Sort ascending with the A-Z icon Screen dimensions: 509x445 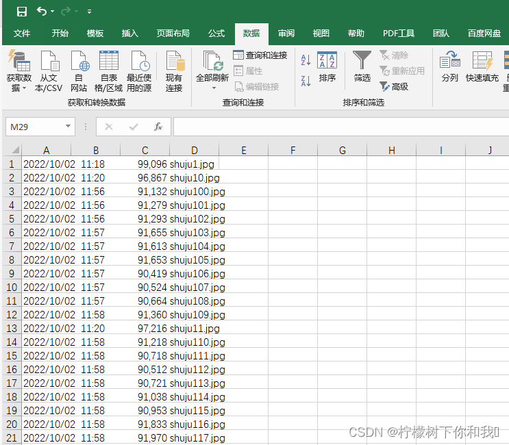(306, 60)
